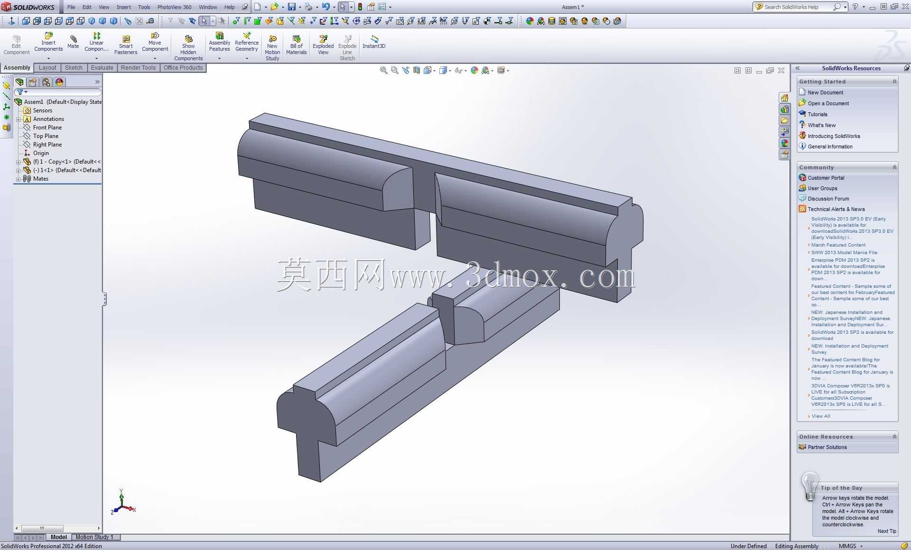Click View All news link
911x550 pixels.
pyautogui.click(x=821, y=416)
